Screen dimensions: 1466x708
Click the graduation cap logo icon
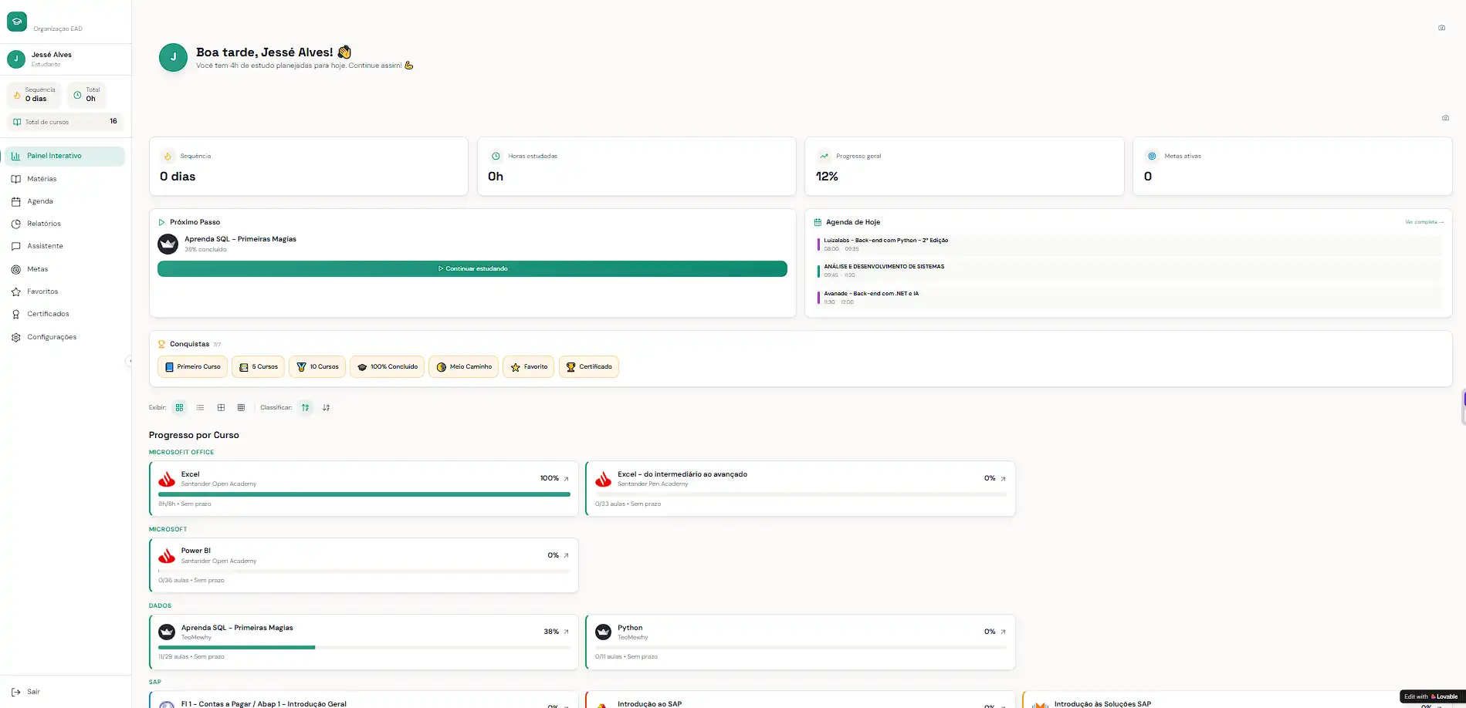pyautogui.click(x=17, y=22)
